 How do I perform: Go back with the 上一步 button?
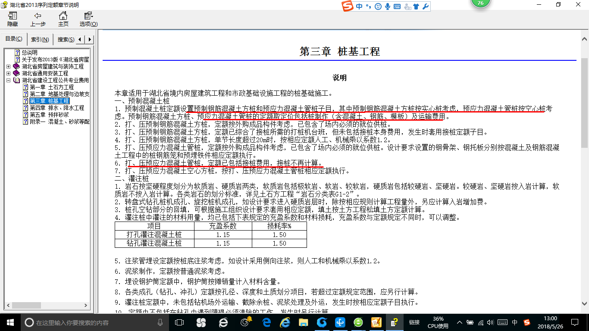point(38,19)
